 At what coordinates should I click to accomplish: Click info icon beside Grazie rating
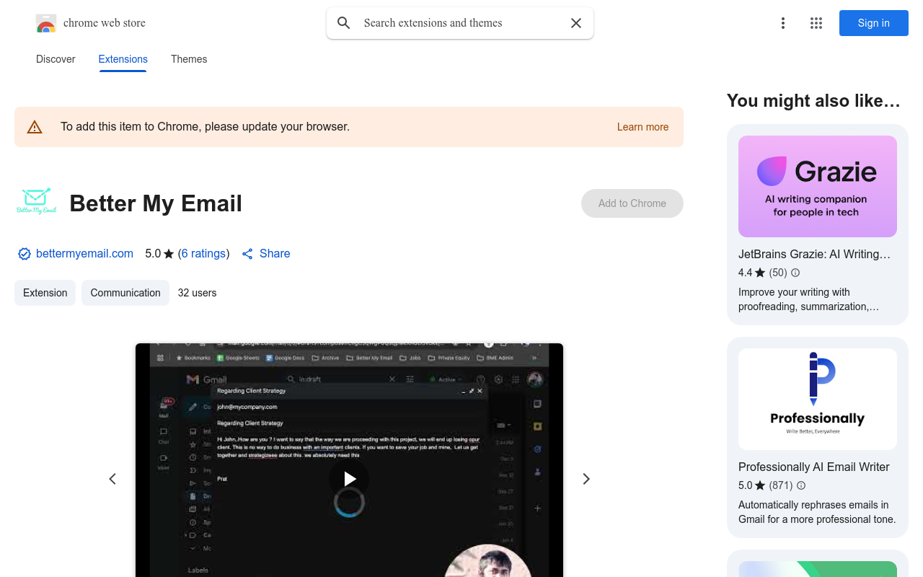point(795,273)
